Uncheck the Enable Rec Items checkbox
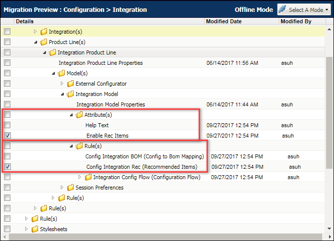The width and height of the screenshot is (334, 241). click(x=7, y=136)
